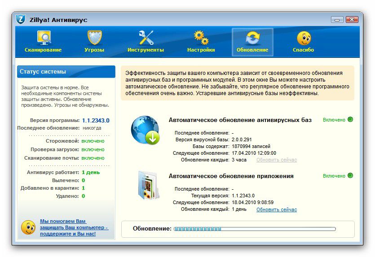Select the Обновление tab label
The height and width of the screenshot is (257, 375).
click(x=252, y=50)
